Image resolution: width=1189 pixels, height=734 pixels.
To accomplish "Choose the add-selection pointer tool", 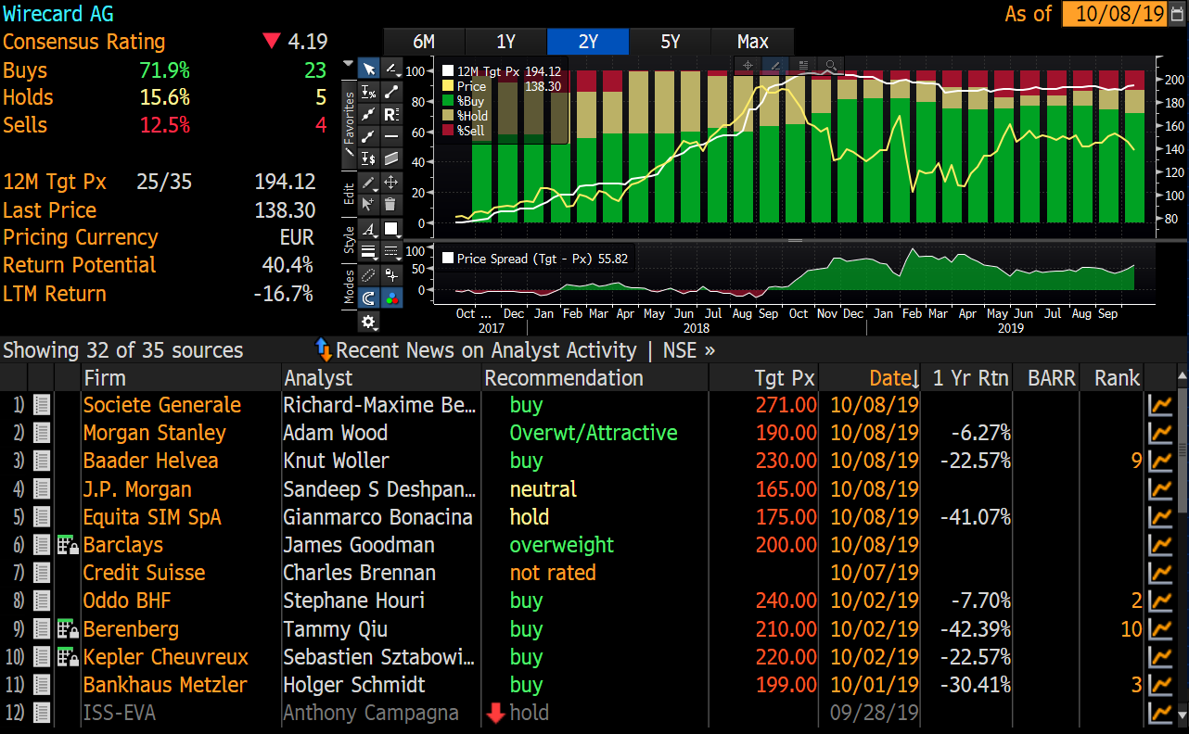I will (368, 204).
